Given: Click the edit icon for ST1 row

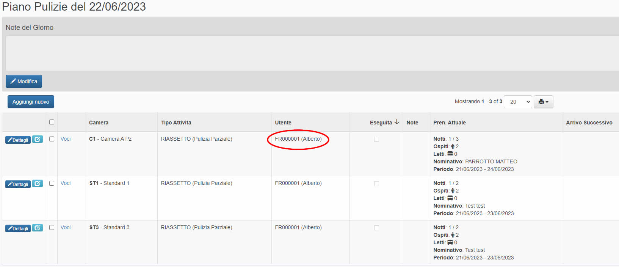Looking at the screenshot, I should [x=37, y=184].
